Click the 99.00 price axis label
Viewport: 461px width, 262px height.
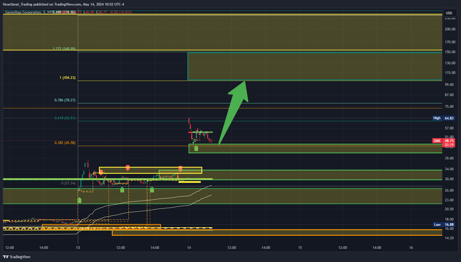point(449,85)
